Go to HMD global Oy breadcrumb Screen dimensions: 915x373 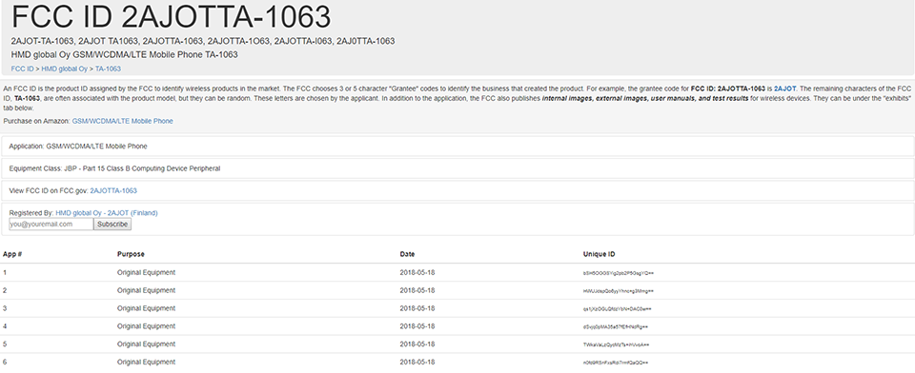(x=64, y=69)
